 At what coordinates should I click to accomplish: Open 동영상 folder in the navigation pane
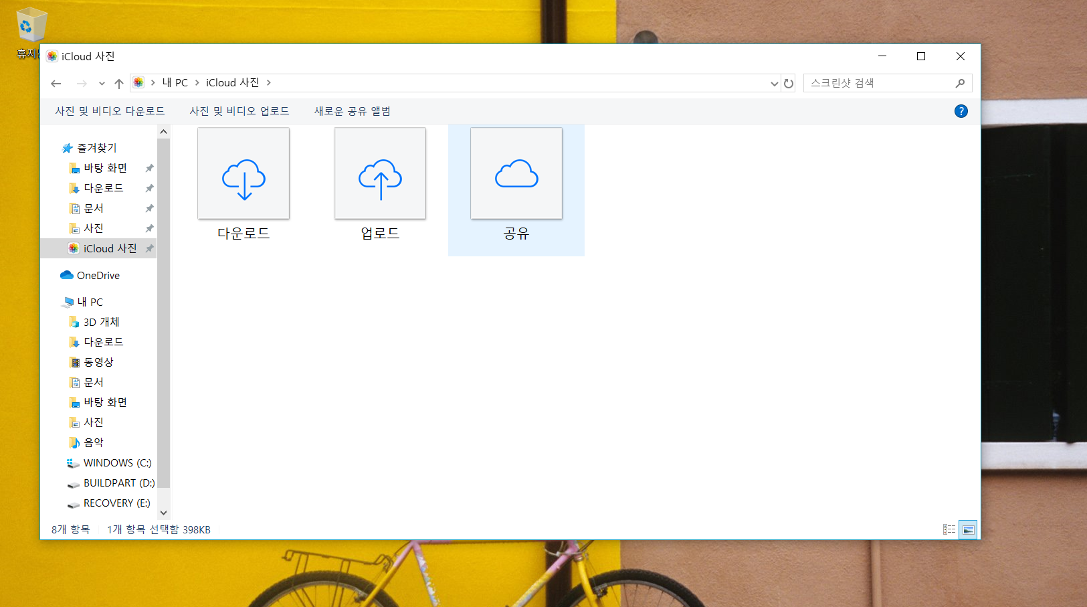[98, 362]
